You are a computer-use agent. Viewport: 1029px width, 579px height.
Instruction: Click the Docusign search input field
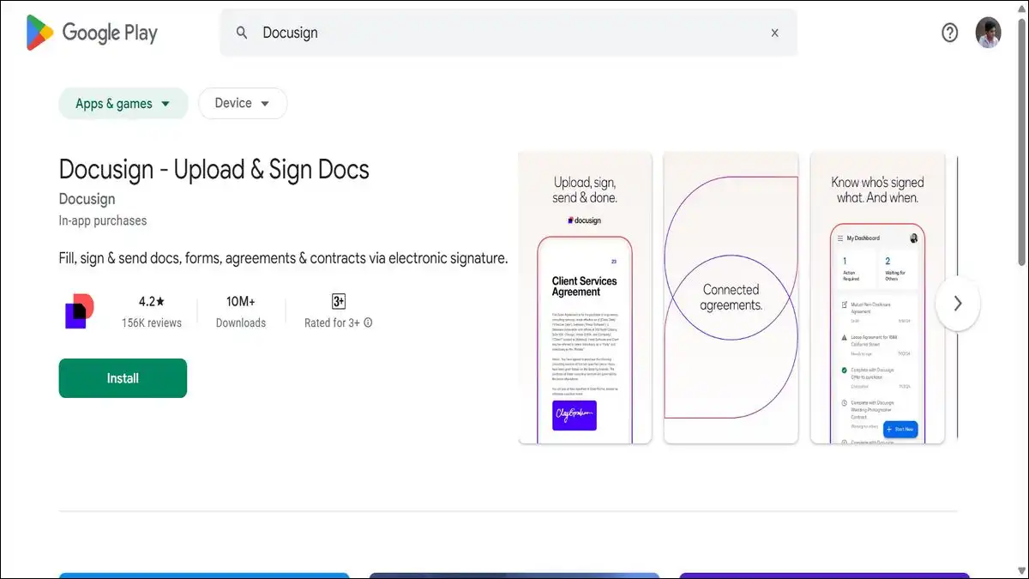pos(508,33)
